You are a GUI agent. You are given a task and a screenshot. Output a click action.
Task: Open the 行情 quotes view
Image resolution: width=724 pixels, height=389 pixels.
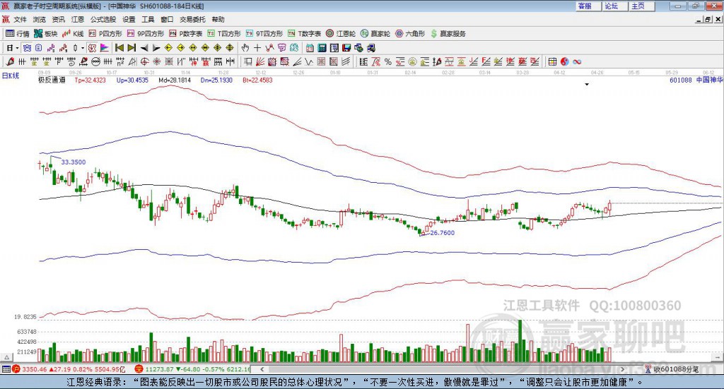17,34
